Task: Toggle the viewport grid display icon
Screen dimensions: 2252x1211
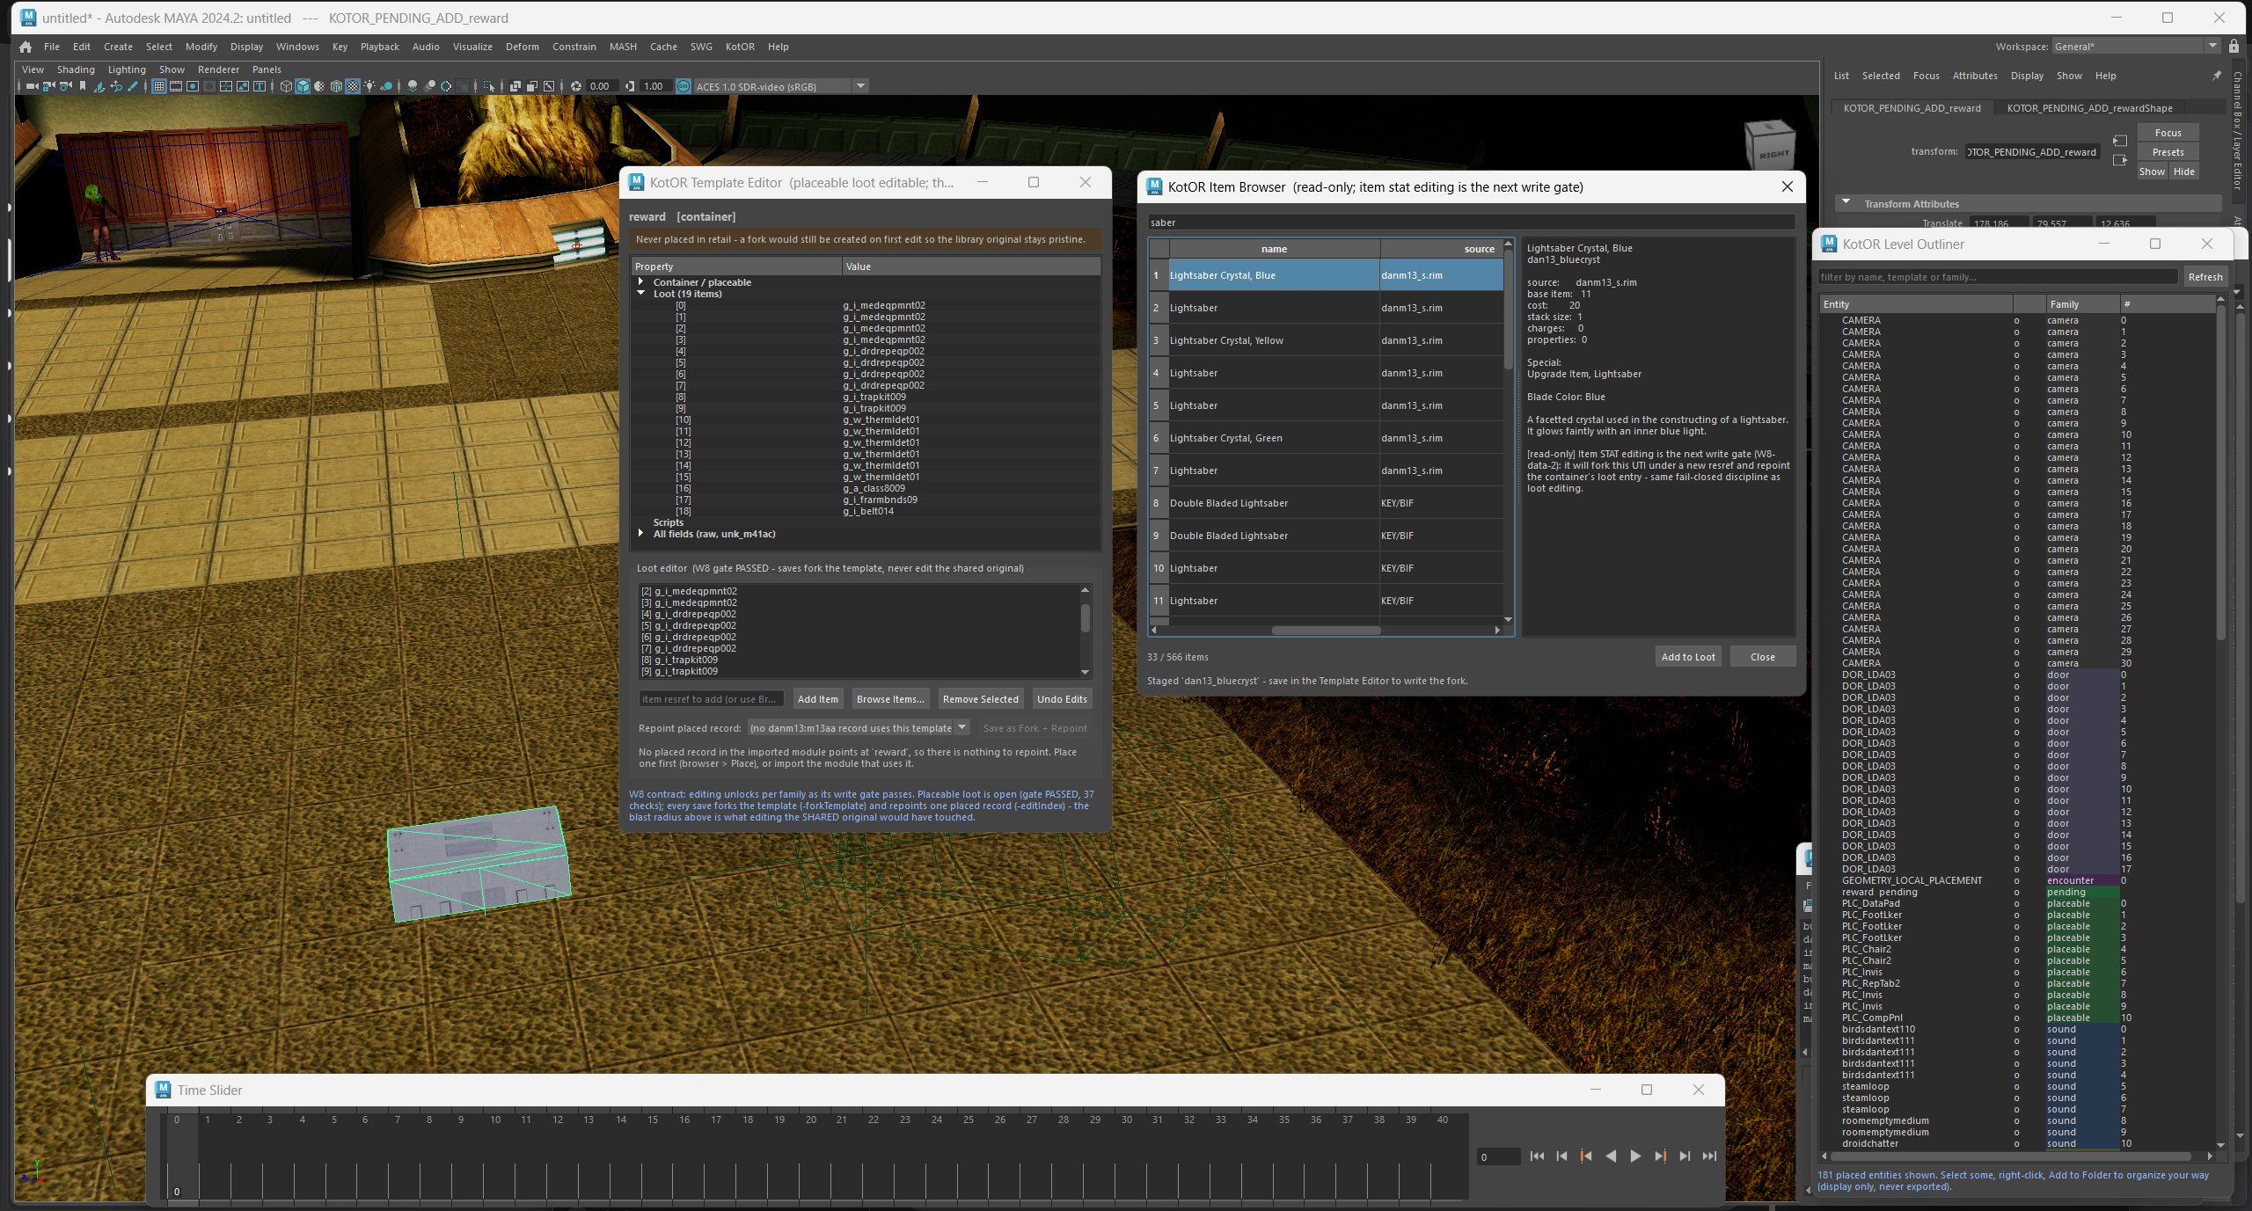Action: [x=159, y=86]
